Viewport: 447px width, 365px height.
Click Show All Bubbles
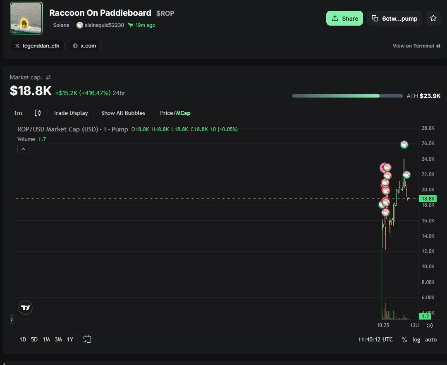(x=123, y=113)
